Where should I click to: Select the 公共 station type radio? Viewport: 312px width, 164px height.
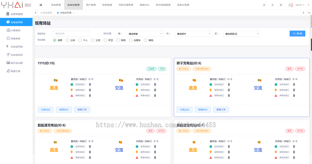pyautogui.click(x=67, y=40)
